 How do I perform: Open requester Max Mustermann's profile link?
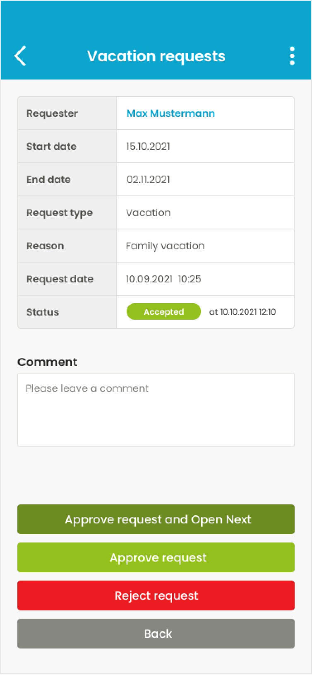pos(170,113)
